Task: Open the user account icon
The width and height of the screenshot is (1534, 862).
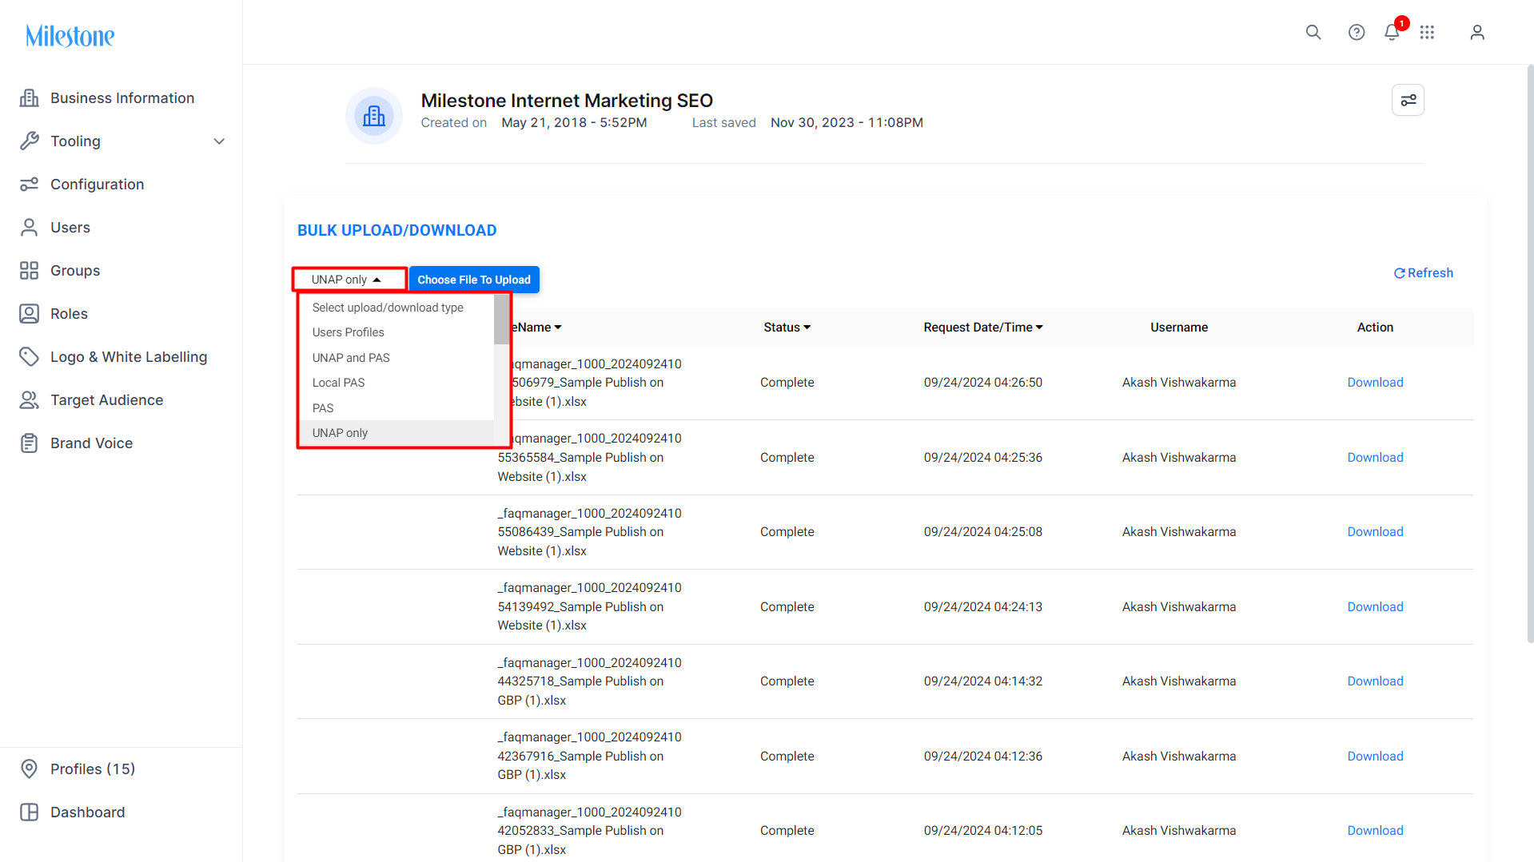Action: pos(1477,32)
